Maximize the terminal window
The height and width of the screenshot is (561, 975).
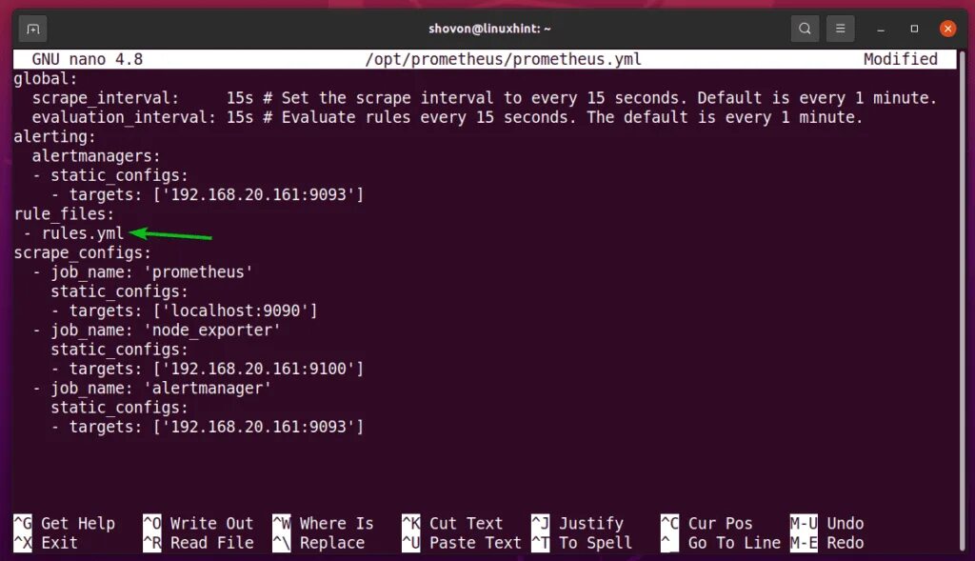click(x=914, y=29)
